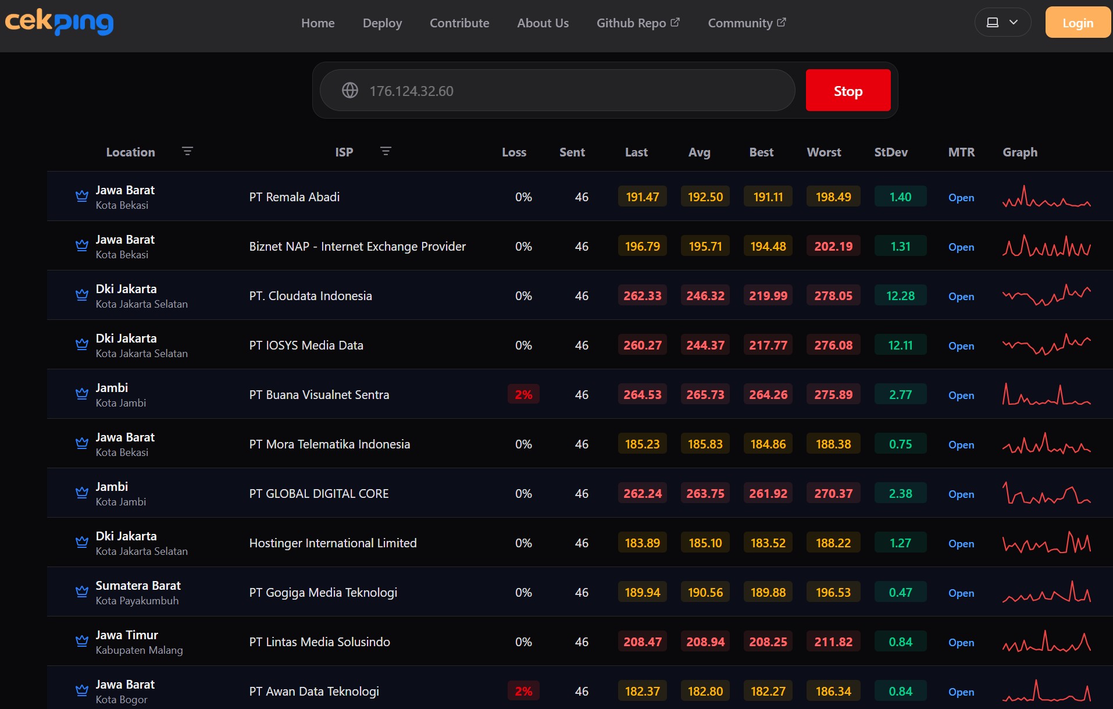Click crown icon for Sumatera Barat row
Image resolution: width=1113 pixels, height=709 pixels.
82,592
